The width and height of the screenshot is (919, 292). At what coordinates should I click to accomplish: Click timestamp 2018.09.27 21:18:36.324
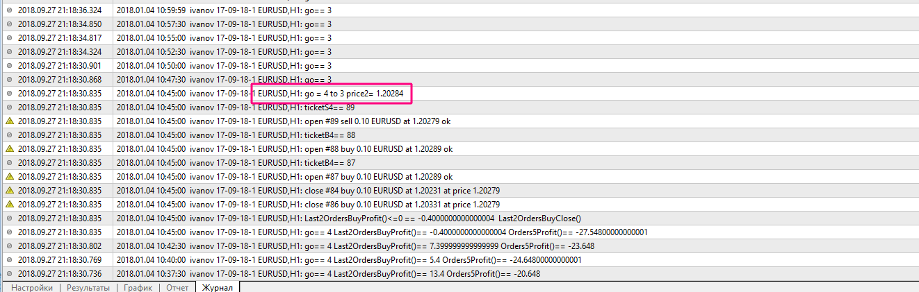coord(59,10)
